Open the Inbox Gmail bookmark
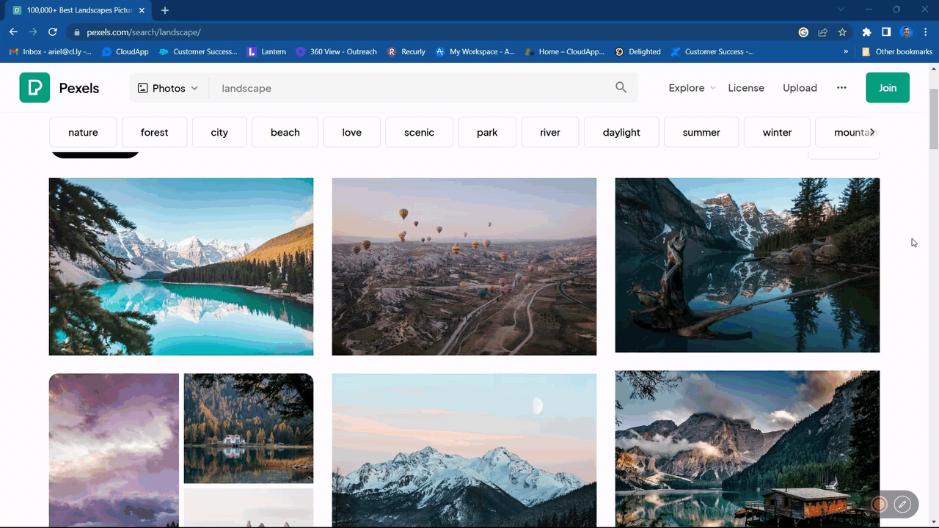Image resolution: width=939 pixels, height=528 pixels. pyautogui.click(x=50, y=51)
